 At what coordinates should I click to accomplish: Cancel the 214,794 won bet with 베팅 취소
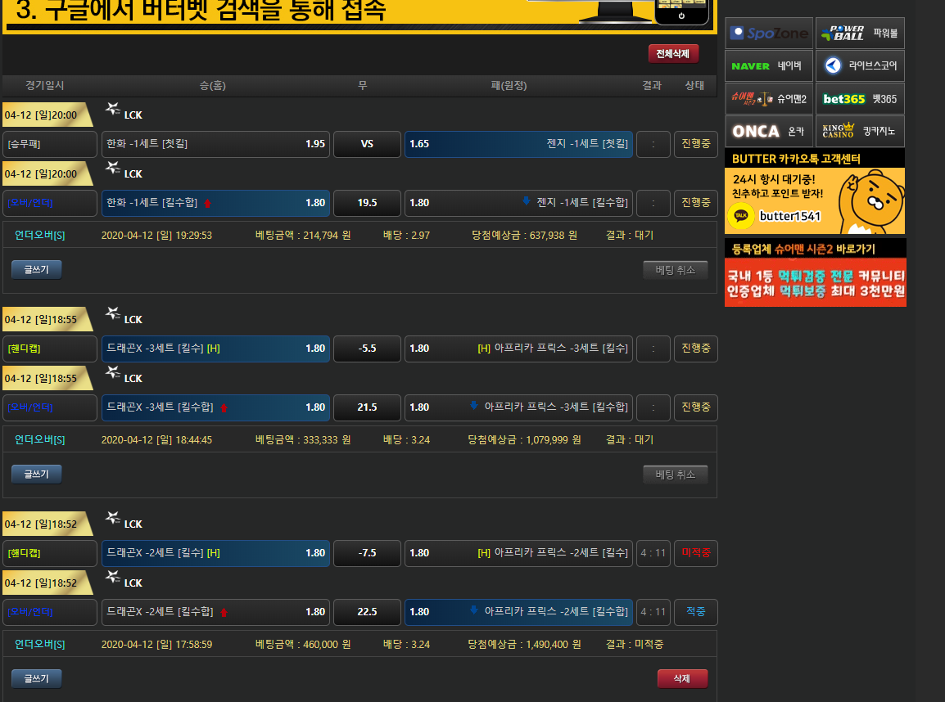675,270
